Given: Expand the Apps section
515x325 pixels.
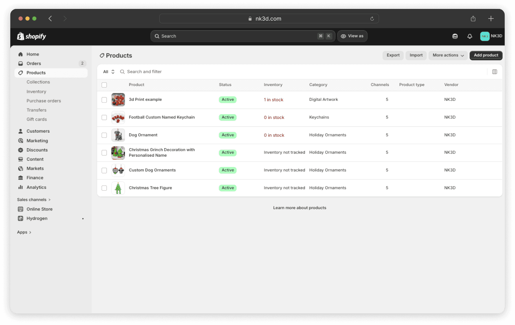Looking at the screenshot, I should click(x=24, y=232).
